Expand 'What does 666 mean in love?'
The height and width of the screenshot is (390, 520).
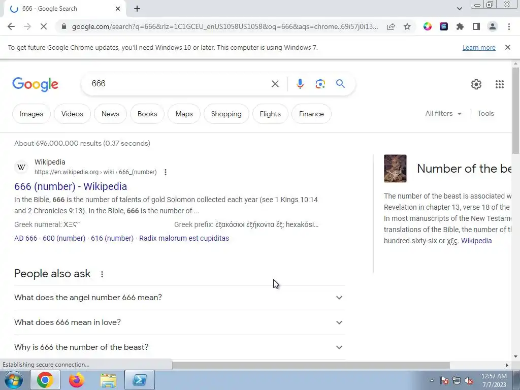[x=179, y=322]
